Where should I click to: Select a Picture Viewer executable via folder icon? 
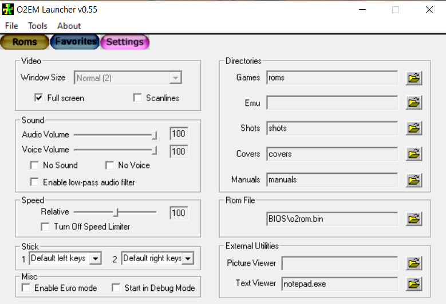click(x=413, y=263)
